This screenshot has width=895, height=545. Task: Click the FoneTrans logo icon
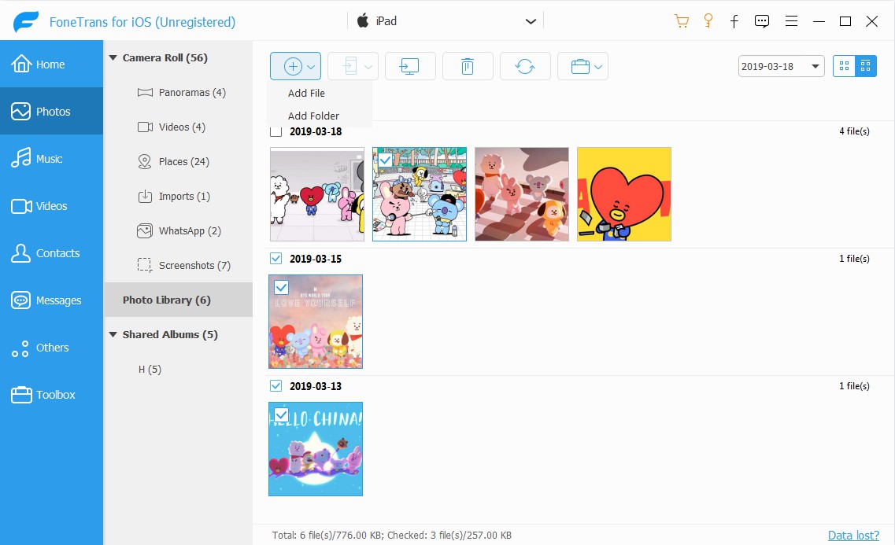tap(26, 22)
